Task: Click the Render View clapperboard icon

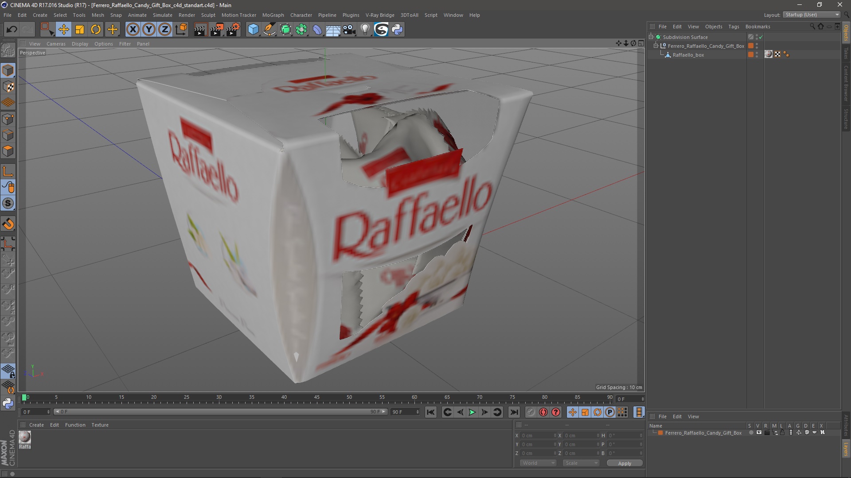Action: point(200,30)
